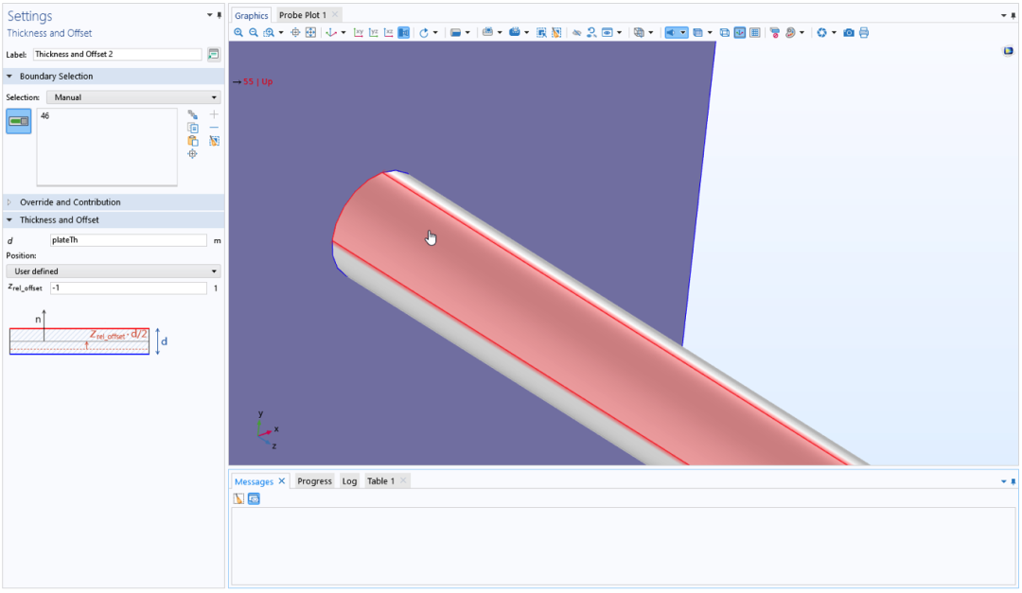Click the wireframe rendering cube icon
The image size is (1022, 593).
coord(724,32)
